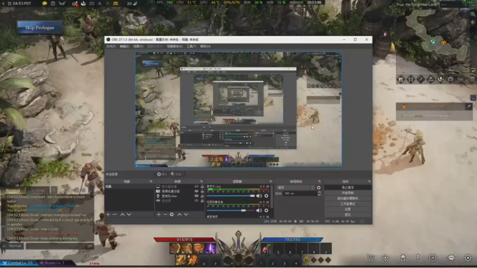477x268 pixels.
Task: Toggle lock on the fourth greyed source
Action: point(202,201)
